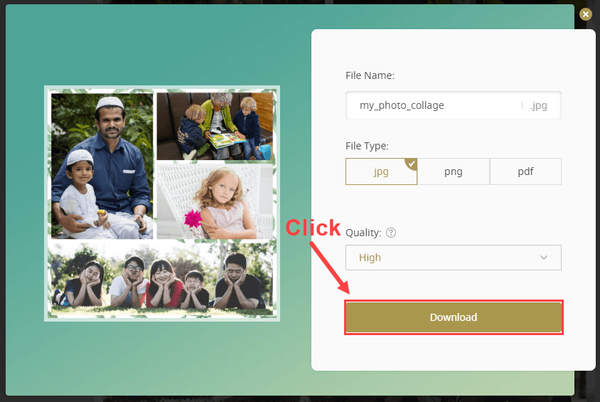The width and height of the screenshot is (600, 402).
Task: Click the my_photo_collage file name field
Action: point(454,105)
